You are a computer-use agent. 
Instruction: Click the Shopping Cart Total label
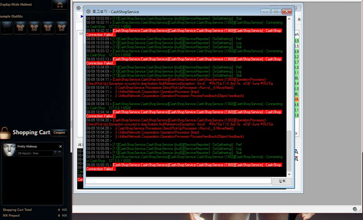(x=17, y=210)
